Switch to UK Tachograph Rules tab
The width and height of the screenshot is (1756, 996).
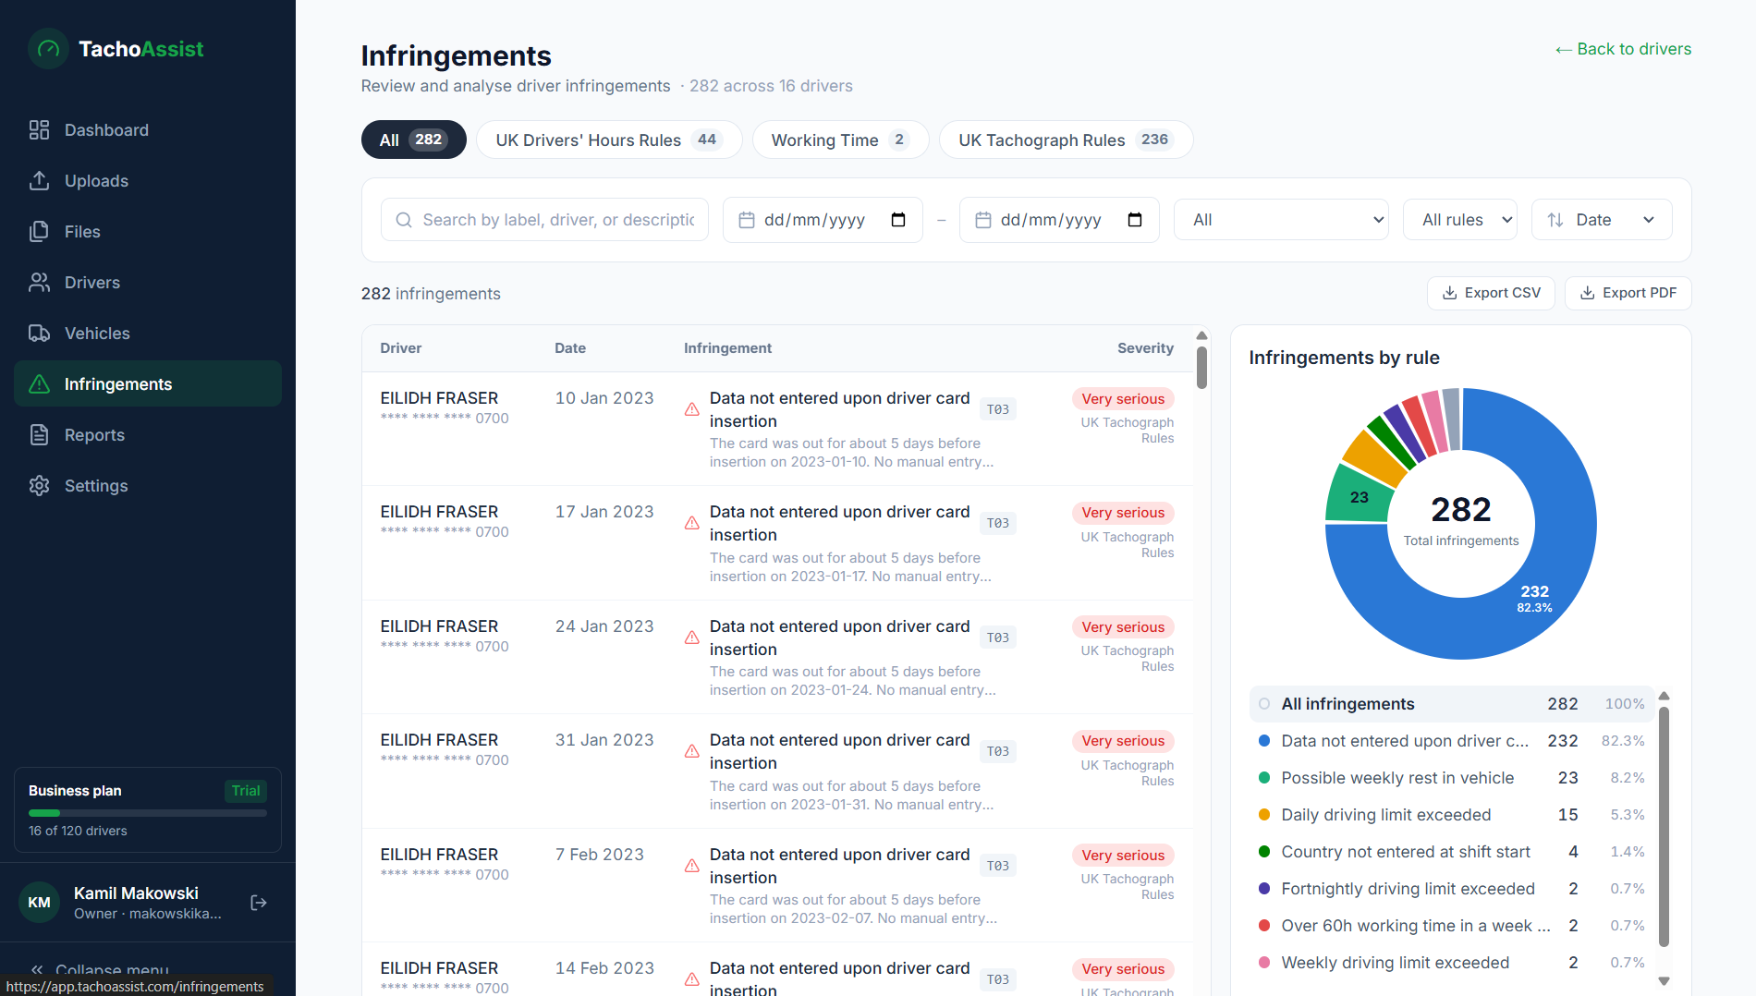1066,140
